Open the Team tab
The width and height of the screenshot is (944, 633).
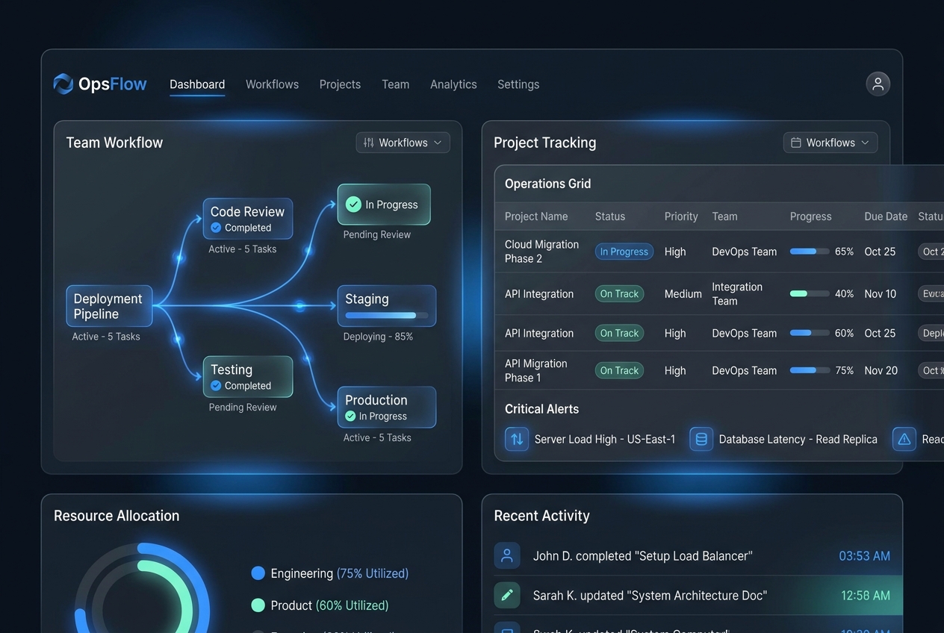pyautogui.click(x=395, y=84)
